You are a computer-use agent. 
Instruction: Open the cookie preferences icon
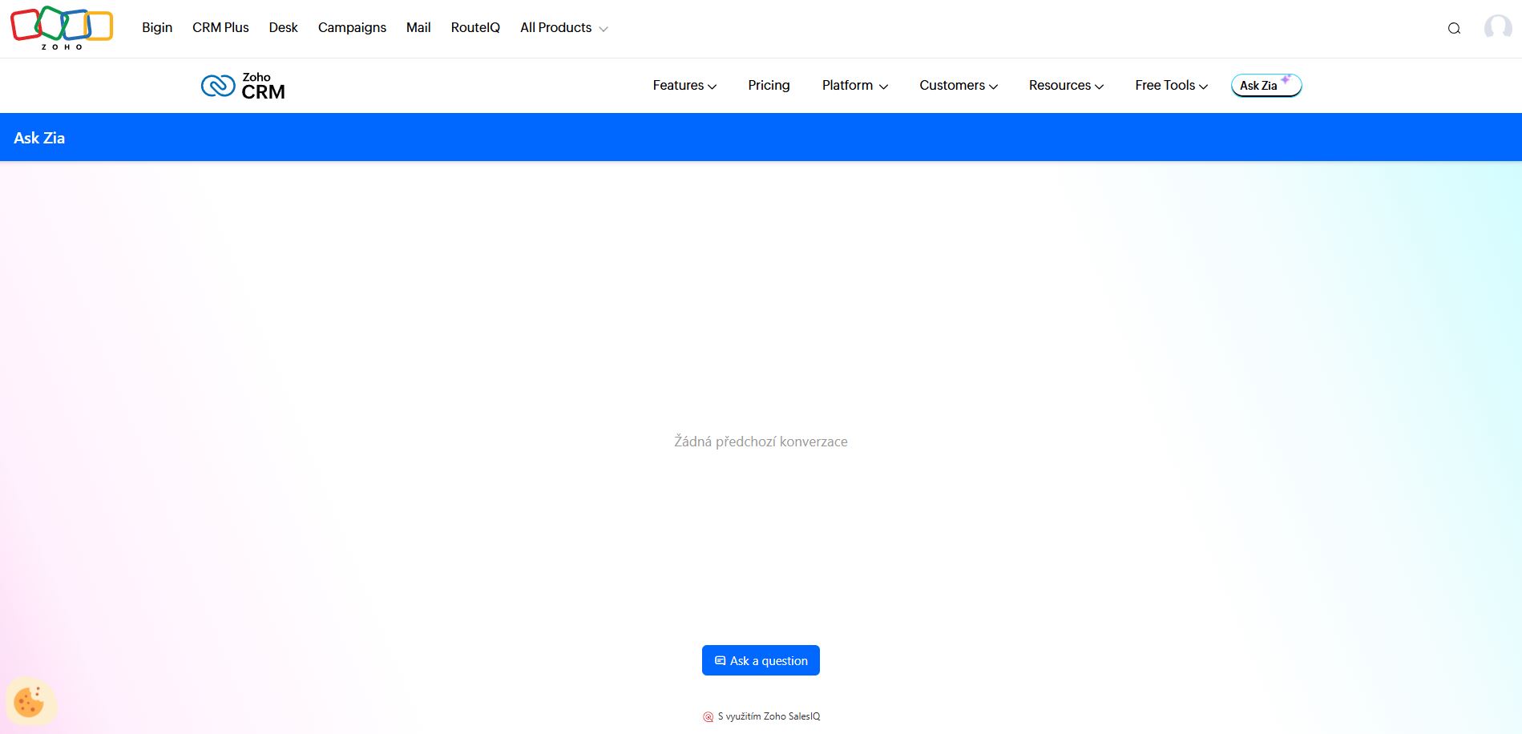click(30, 702)
